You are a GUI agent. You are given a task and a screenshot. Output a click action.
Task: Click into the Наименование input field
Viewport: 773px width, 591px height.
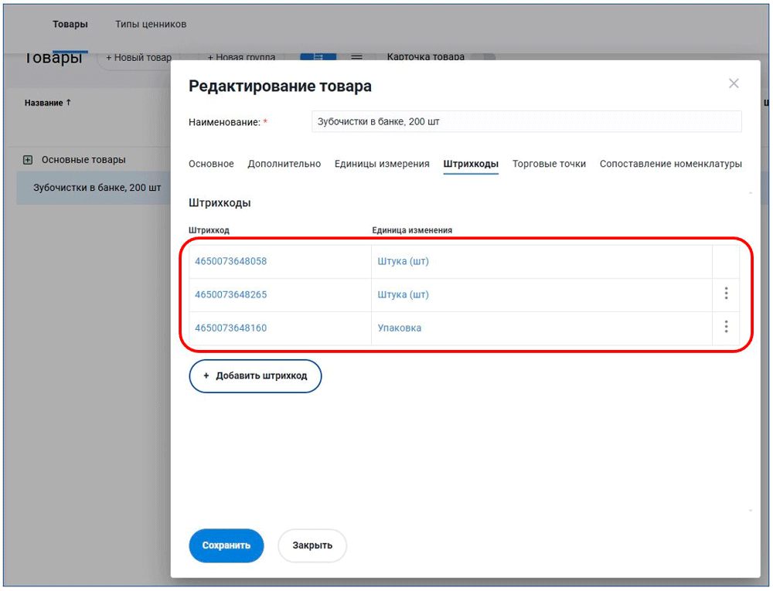526,122
